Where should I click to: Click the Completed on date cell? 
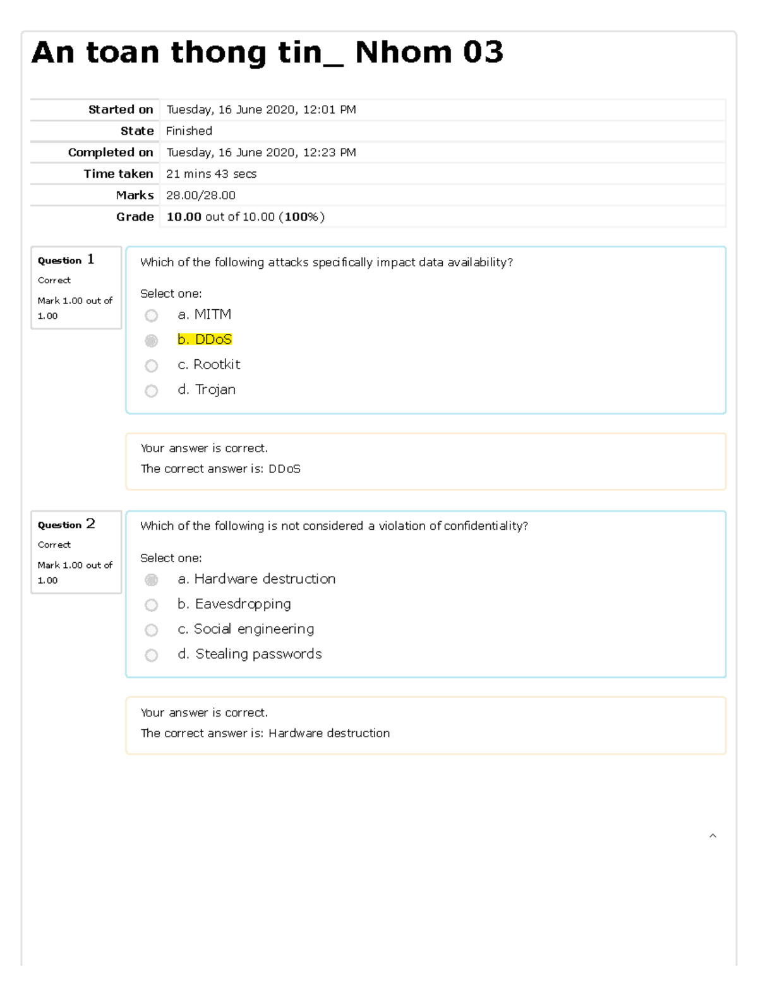tap(443, 152)
